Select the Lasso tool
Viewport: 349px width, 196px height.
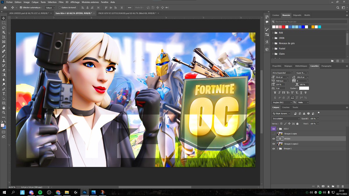coord(4,28)
